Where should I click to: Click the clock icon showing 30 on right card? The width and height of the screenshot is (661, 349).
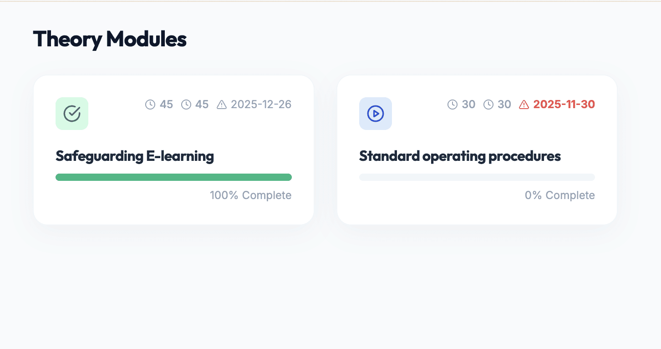pyautogui.click(x=453, y=104)
